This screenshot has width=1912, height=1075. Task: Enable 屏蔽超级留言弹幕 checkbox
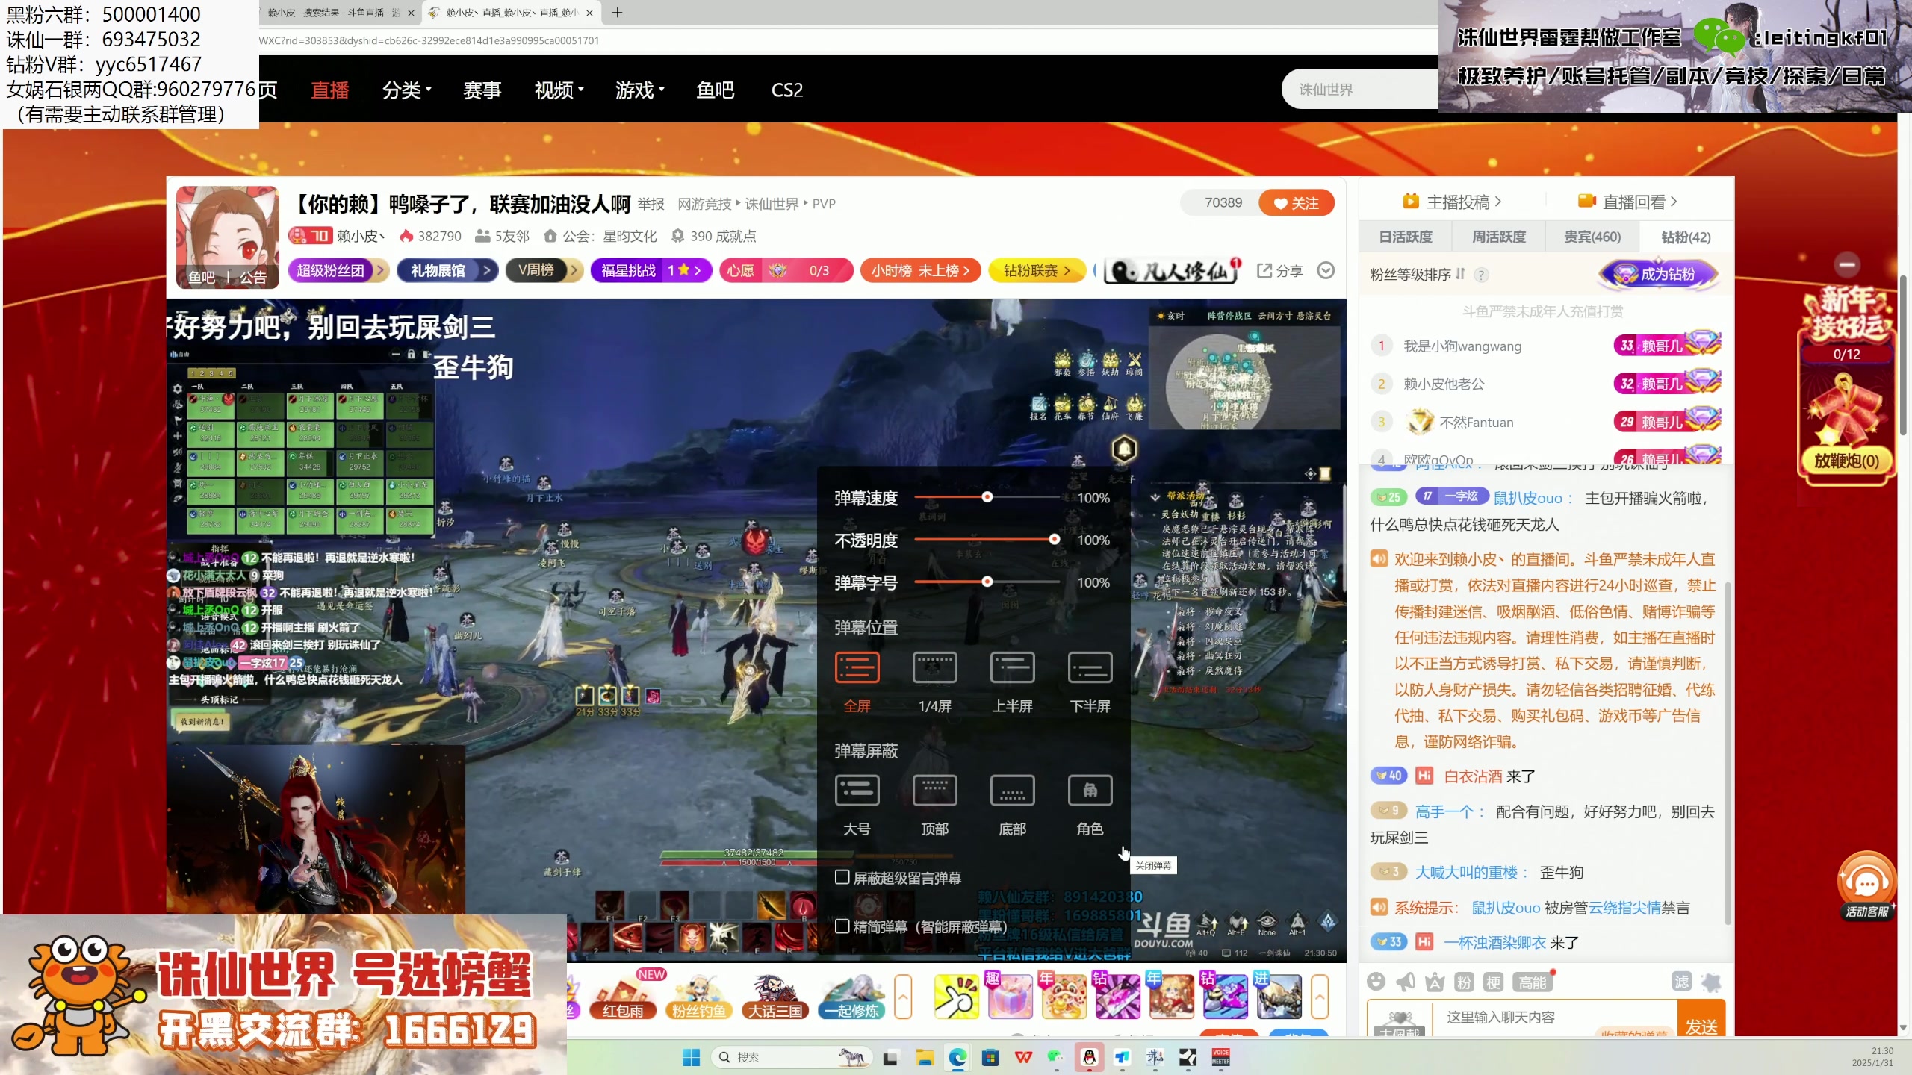tap(842, 876)
